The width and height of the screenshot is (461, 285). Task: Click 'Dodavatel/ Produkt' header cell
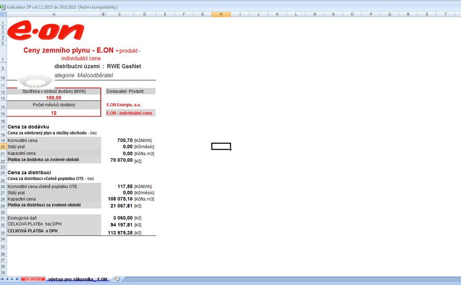131,91
